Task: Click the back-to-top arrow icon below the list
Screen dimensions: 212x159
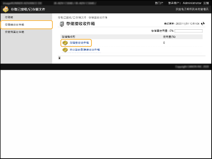Action: click(x=59, y=58)
